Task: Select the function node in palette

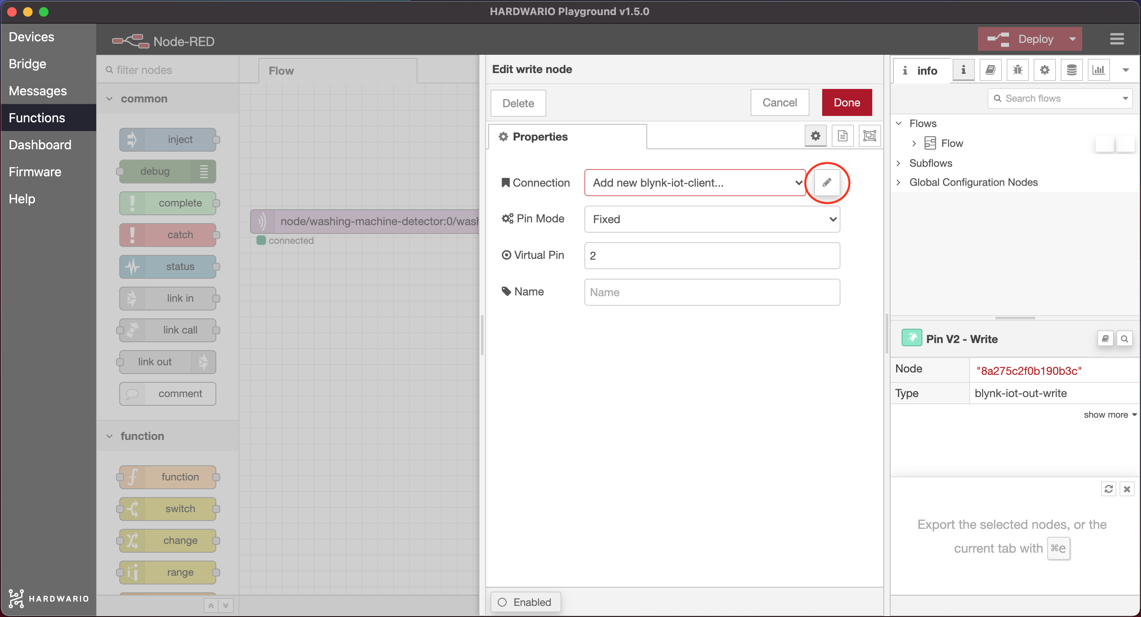Action: pos(168,477)
